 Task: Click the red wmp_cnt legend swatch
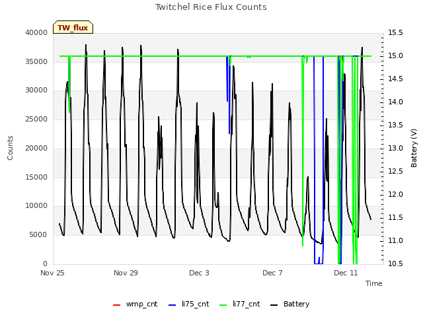click(116, 305)
